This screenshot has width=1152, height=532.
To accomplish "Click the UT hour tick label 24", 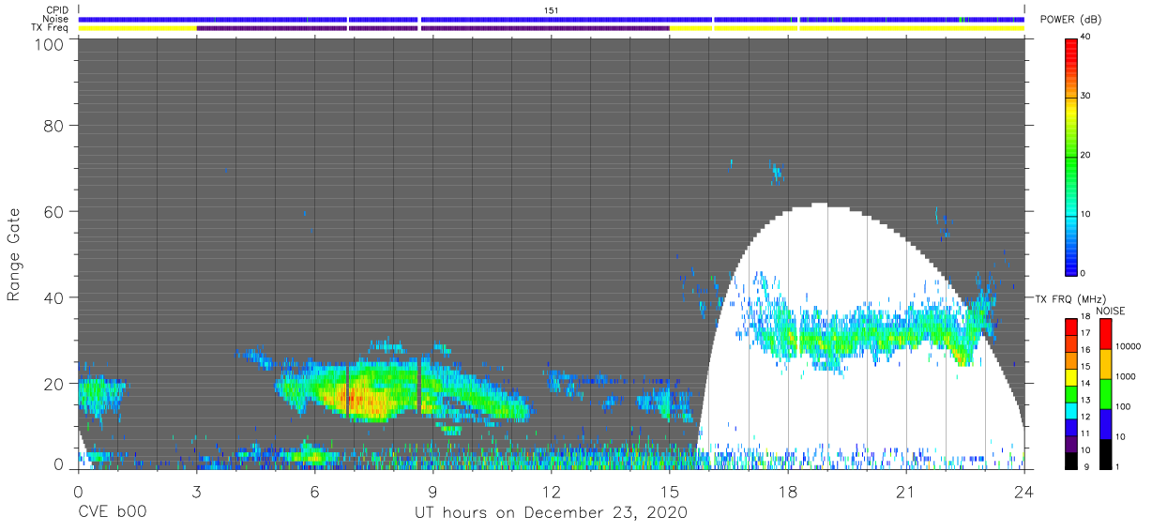I will coord(1023,492).
